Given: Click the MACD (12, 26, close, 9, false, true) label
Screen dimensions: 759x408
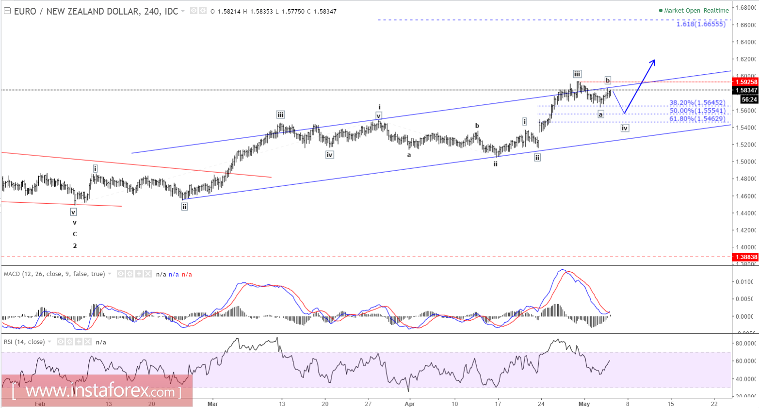Looking at the screenshot, I should [54, 274].
